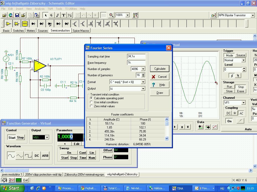This screenshot has height=192, width=257.
Task: Switch to the Meters component tab
Action: tap(31, 31)
